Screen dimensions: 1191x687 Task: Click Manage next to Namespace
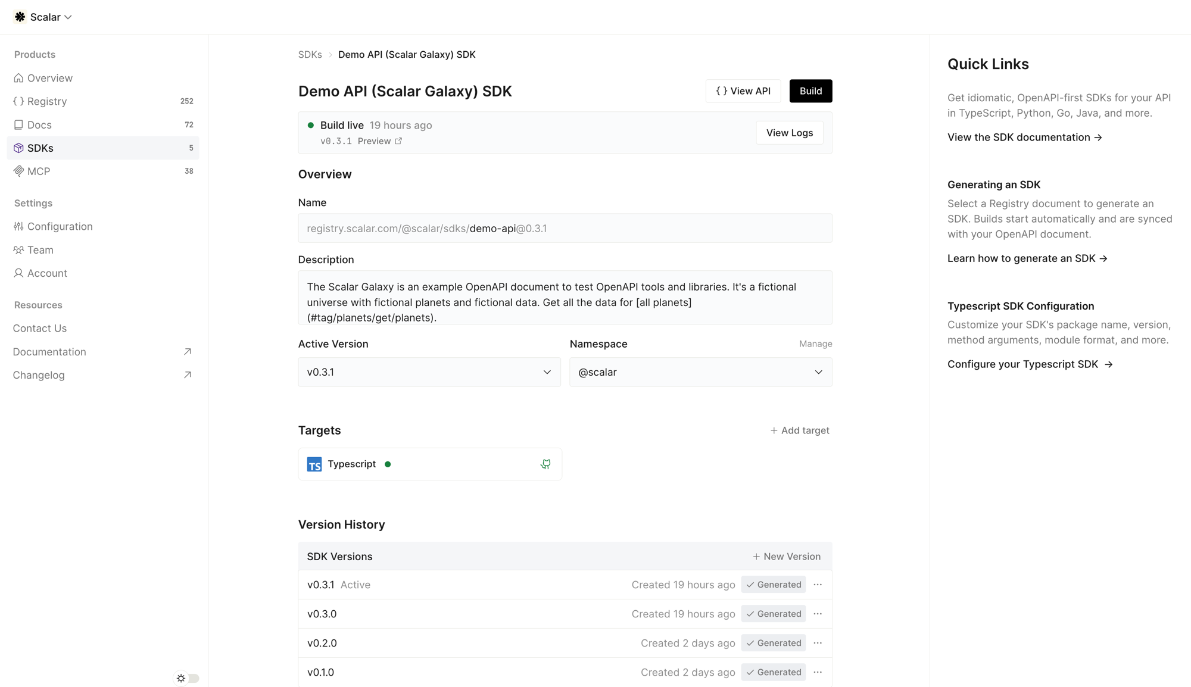tap(815, 344)
